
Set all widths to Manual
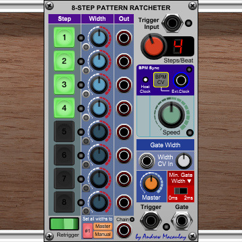(x=103, y=235)
